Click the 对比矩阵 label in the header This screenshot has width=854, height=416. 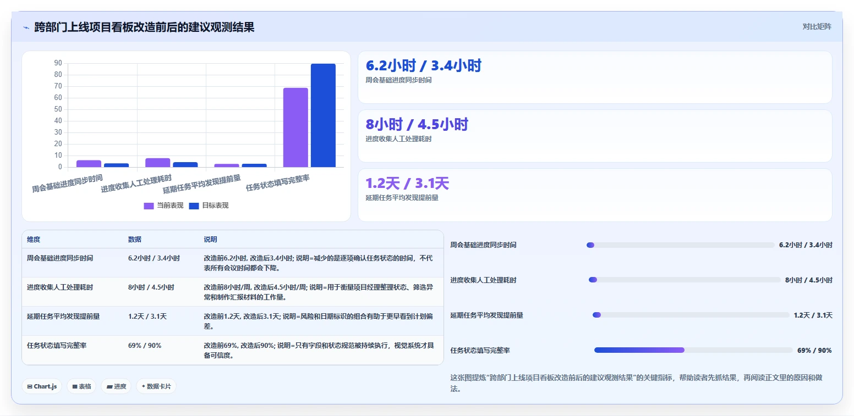coord(817,26)
